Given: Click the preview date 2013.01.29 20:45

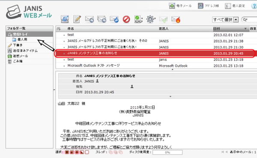Looking at the screenshot, I should click(99, 92).
